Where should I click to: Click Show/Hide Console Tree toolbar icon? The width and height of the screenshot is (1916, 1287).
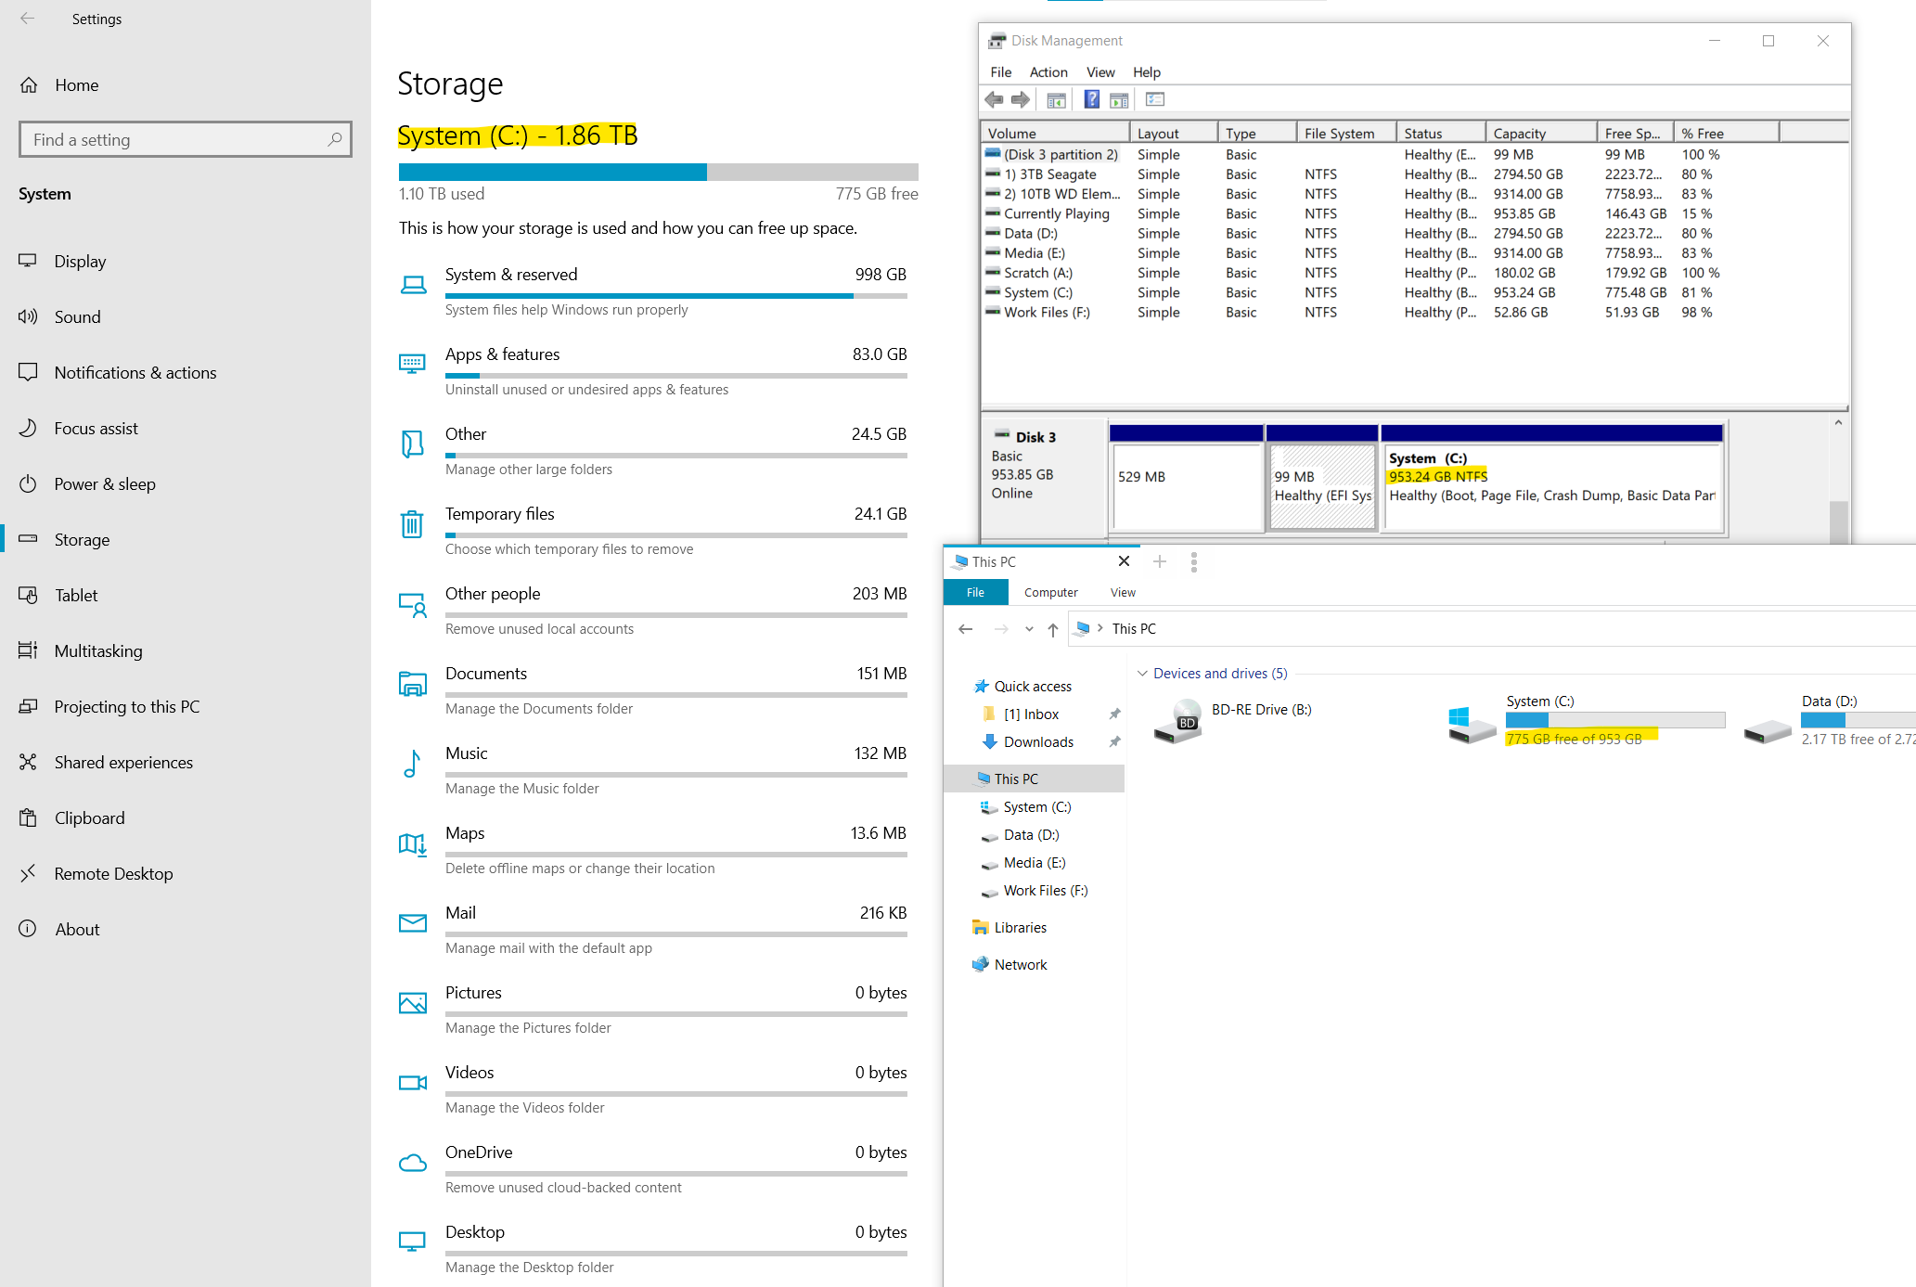1056,99
